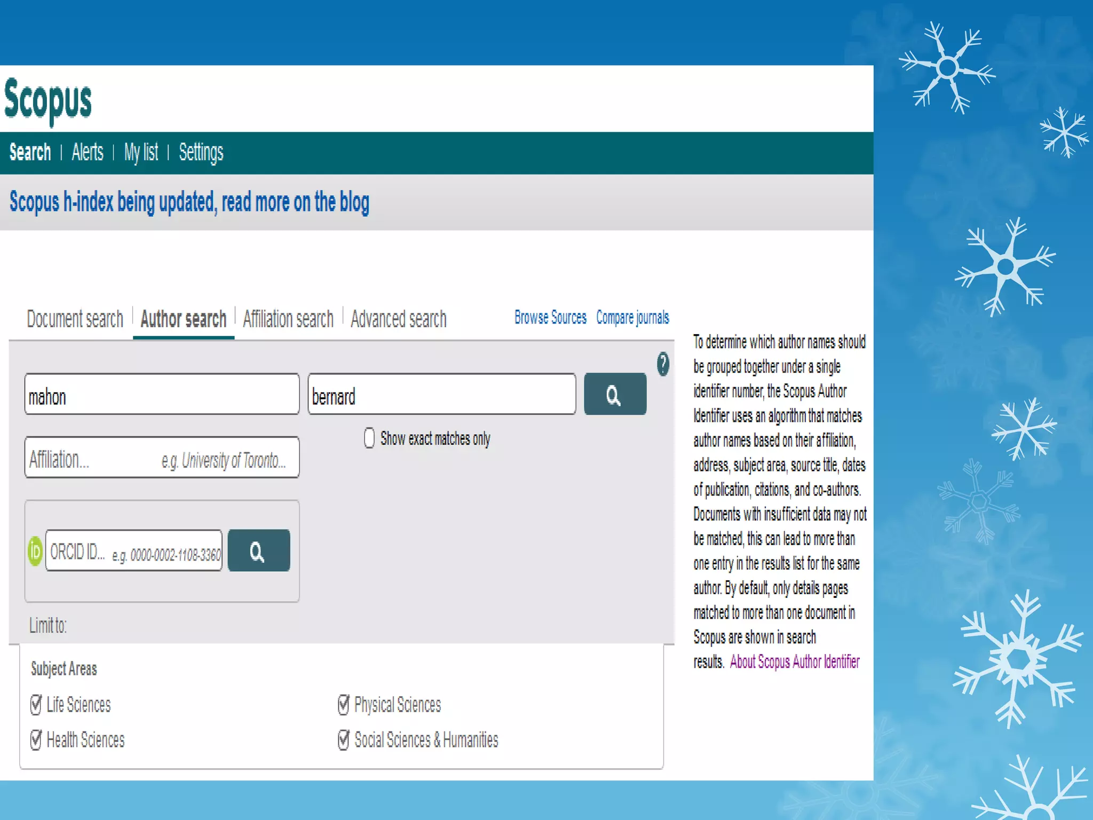1093x820 pixels.
Task: Read the h-index being updated blog link
Action: (x=189, y=202)
